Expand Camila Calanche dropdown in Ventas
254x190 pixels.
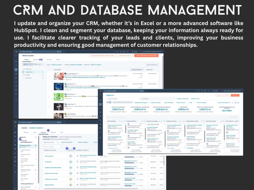37,128
